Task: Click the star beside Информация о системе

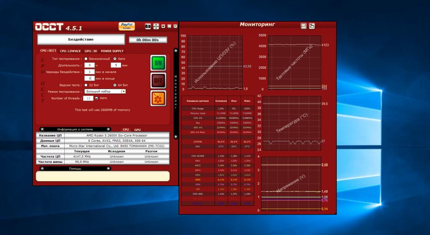Action: coord(42,129)
